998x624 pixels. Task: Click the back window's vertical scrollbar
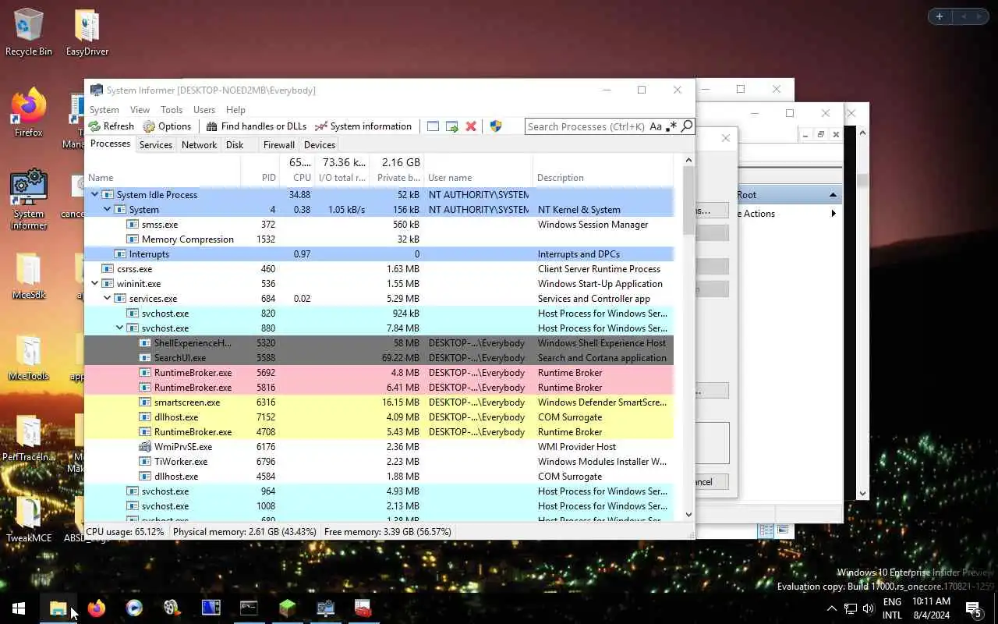(x=862, y=313)
